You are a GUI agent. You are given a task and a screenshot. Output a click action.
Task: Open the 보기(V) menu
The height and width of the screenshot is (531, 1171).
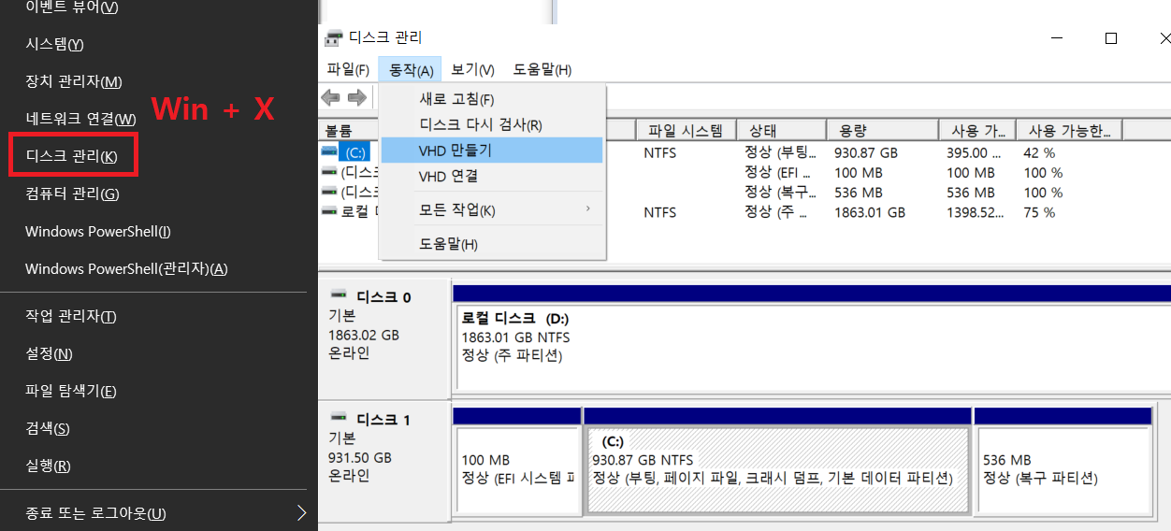coord(472,70)
